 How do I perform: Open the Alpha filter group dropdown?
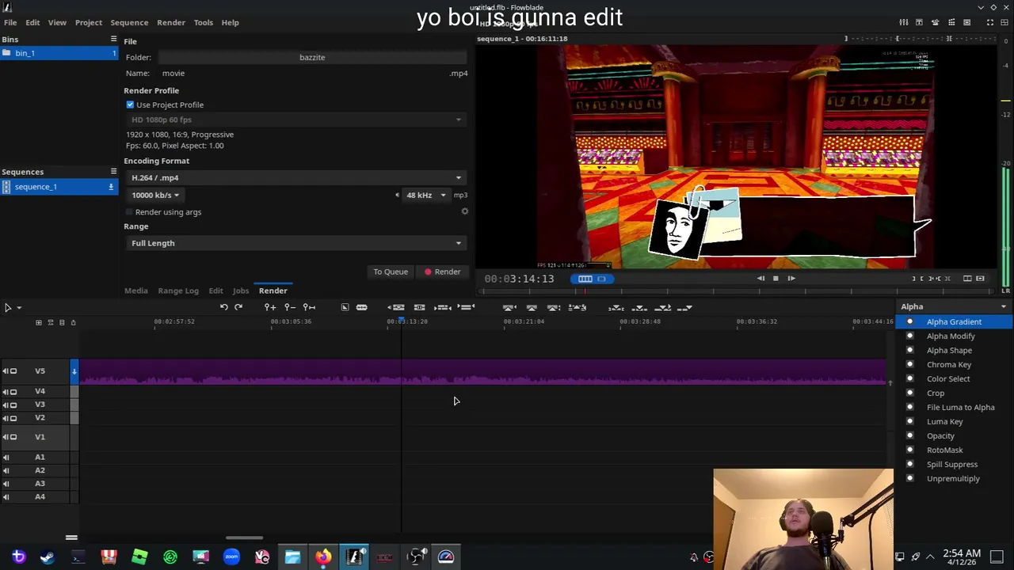click(x=954, y=306)
